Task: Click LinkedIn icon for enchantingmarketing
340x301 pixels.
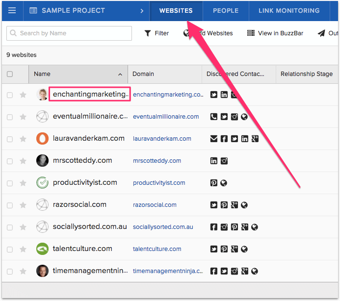Action: [x=224, y=95]
